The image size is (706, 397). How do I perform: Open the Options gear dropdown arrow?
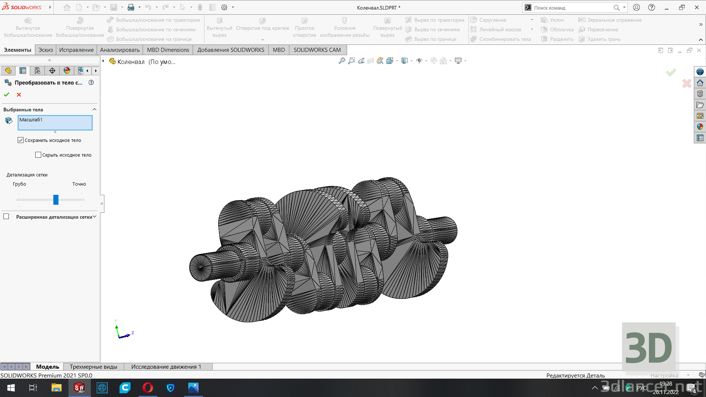tap(233, 7)
